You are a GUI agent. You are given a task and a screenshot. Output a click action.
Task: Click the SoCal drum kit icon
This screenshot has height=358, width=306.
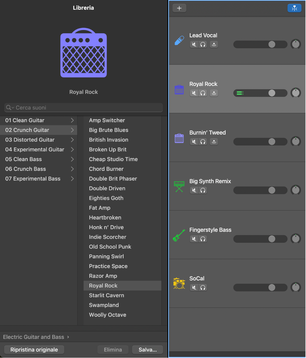[x=179, y=284]
